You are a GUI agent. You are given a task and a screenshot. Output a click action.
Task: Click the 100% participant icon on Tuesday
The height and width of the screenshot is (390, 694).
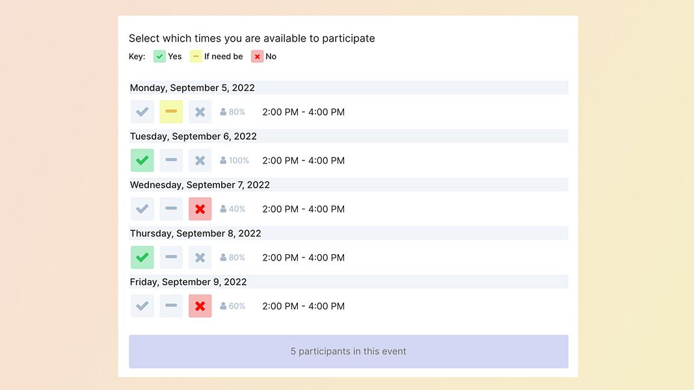[223, 161]
